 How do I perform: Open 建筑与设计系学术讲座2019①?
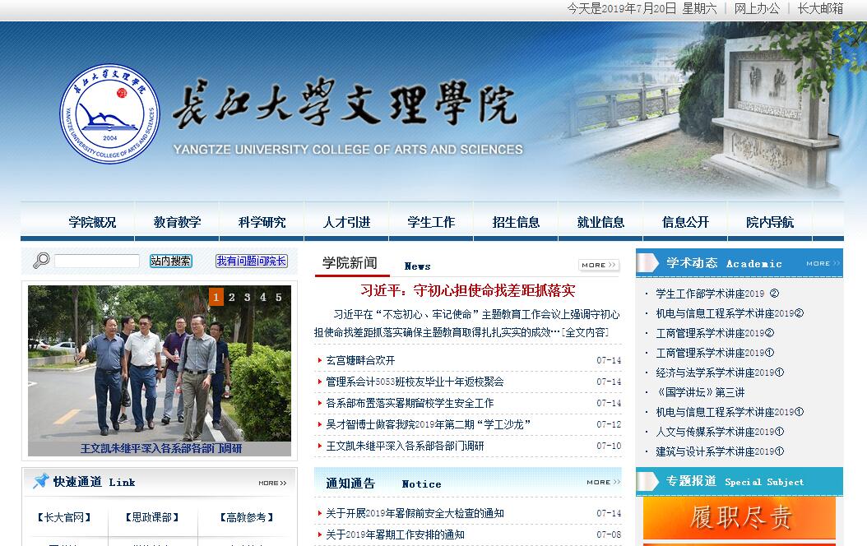(720, 451)
